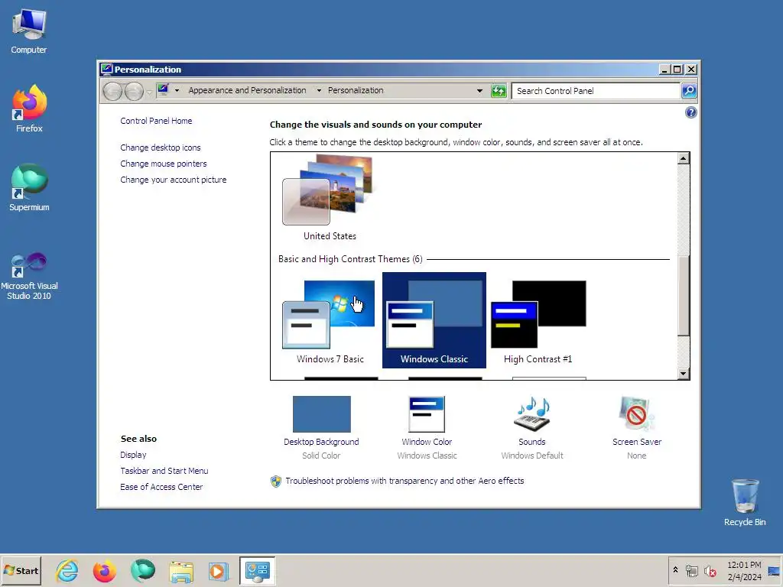The width and height of the screenshot is (783, 587).
Task: Maximize the Personalization window
Action: pos(677,70)
